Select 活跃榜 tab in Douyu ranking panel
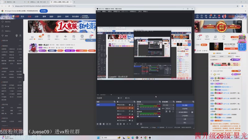Viewport: 248px width, 140px height. (x=222, y=56)
